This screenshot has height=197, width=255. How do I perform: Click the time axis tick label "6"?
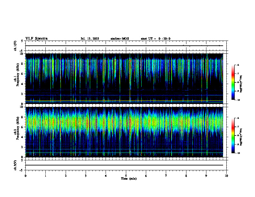coord(146,176)
